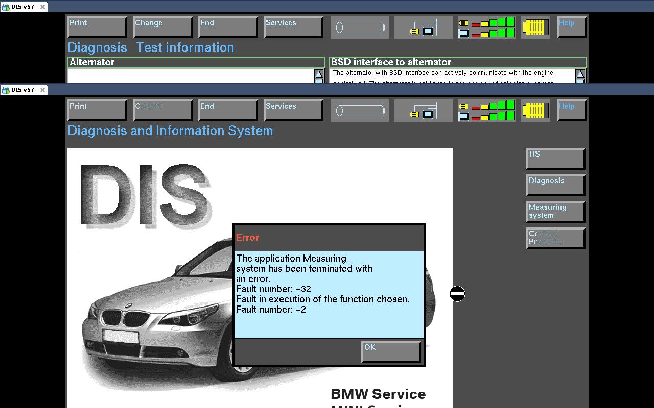Open Services in the lower DIS window

293,111
